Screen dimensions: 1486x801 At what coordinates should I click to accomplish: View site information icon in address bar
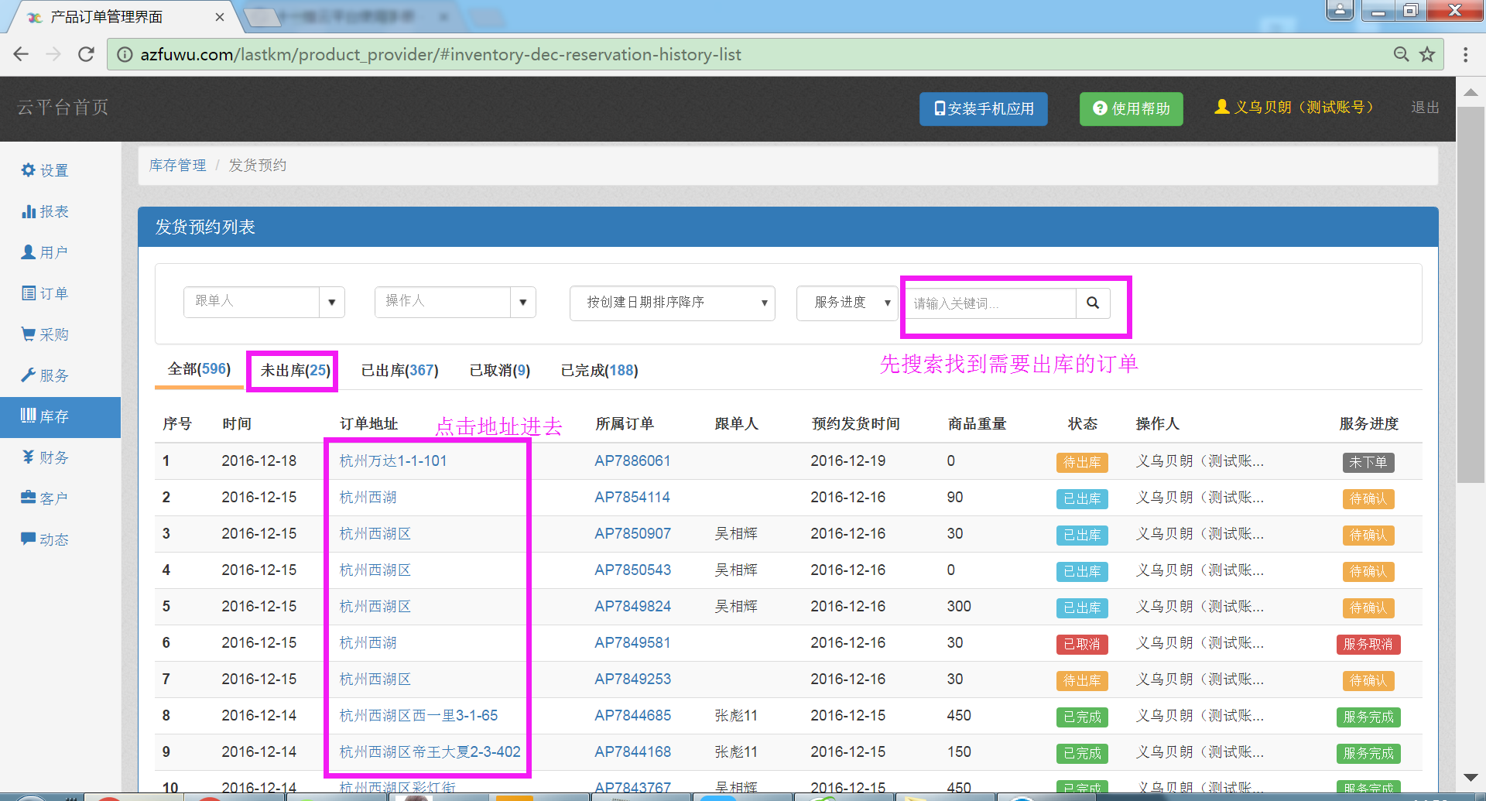pos(125,54)
